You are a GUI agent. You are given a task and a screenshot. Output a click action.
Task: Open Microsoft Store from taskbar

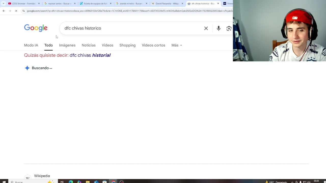click(104, 182)
